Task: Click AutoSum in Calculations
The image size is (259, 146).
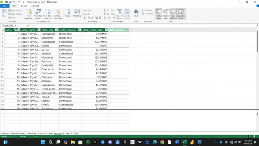Action: click(x=147, y=10)
